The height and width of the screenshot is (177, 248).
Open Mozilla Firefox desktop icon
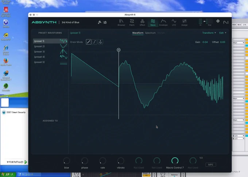pos(6,62)
